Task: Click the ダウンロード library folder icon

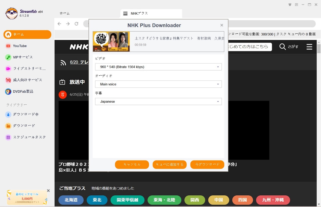Action: [x=8, y=126]
